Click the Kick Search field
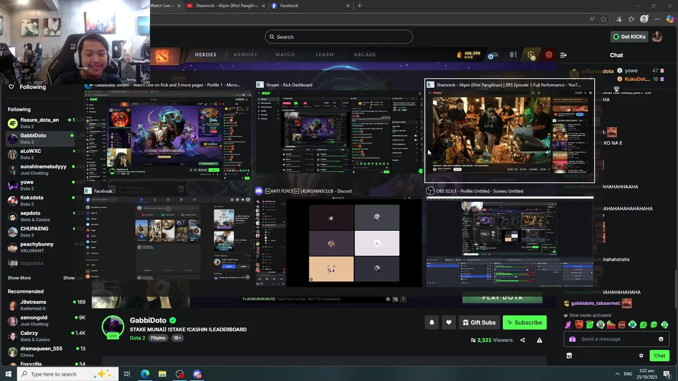The height and width of the screenshot is (381, 678). [339, 37]
